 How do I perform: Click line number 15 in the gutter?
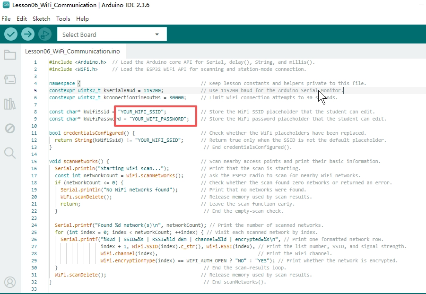tap(34, 161)
